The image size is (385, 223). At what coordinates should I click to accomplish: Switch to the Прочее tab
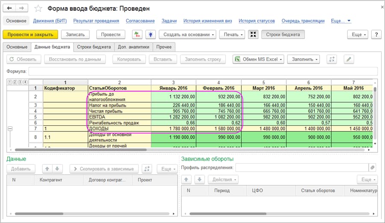[164, 47]
